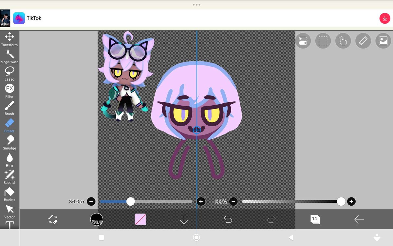Select the Lasso tool
The width and height of the screenshot is (393, 246).
(x=9, y=73)
